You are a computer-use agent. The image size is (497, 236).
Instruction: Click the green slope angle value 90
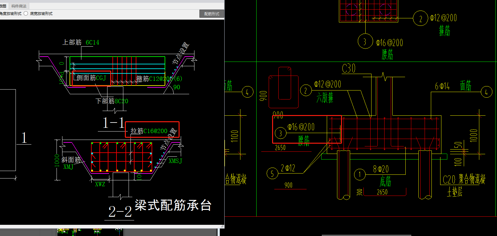point(177,87)
